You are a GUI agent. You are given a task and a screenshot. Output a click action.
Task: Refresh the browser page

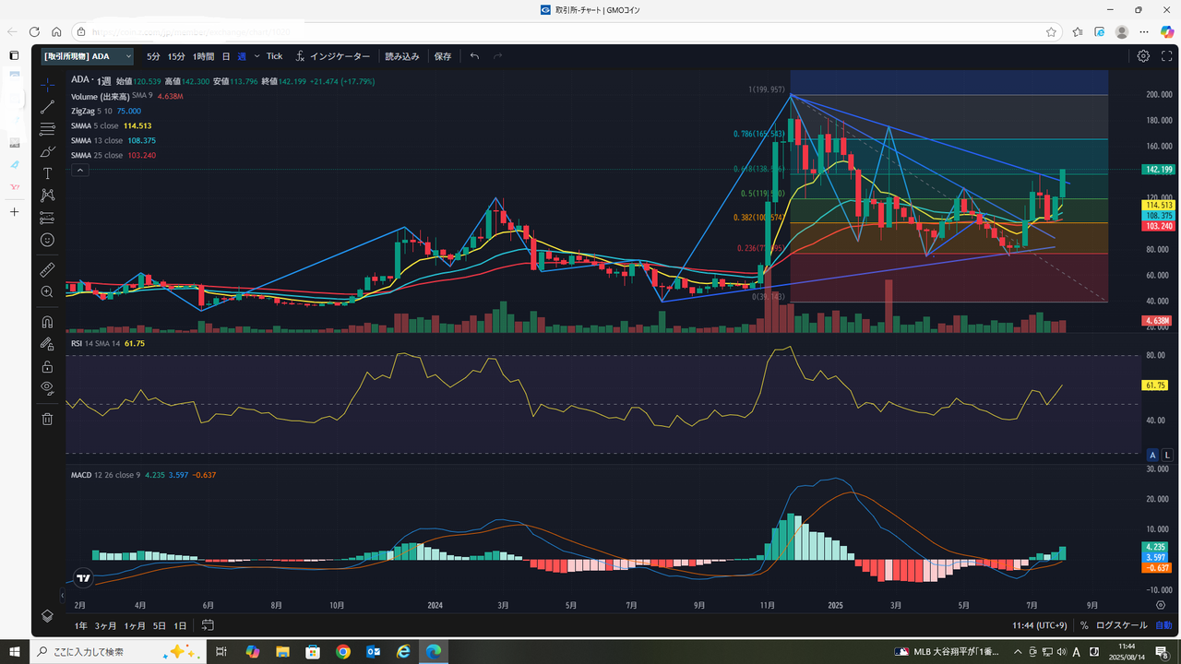pyautogui.click(x=34, y=31)
